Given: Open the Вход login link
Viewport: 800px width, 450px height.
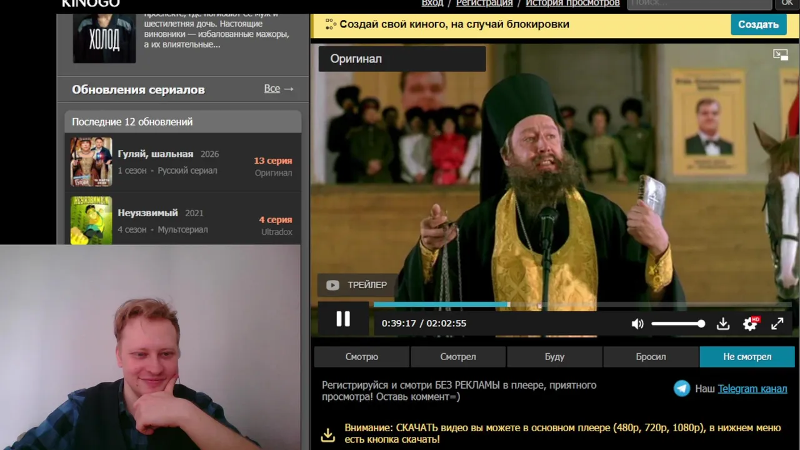Looking at the screenshot, I should pos(432,3).
